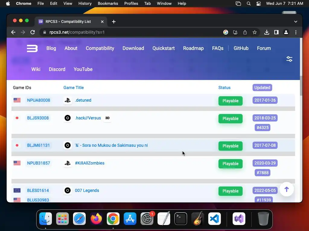Viewport: 309px width, 231px height.
Task: Toggle the Chrome side panel icon
Action: (x=276, y=32)
